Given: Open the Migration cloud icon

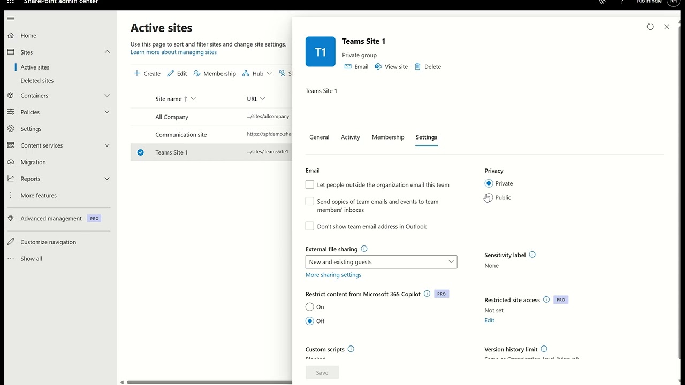Looking at the screenshot, I should coord(11,162).
